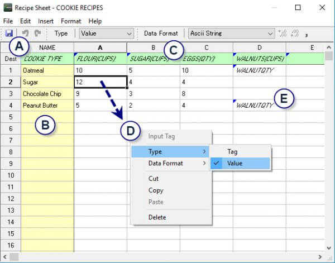Click the decrease decimal places icon
Image resolution: width=335 pixels, height=263 pixels.
point(295,34)
